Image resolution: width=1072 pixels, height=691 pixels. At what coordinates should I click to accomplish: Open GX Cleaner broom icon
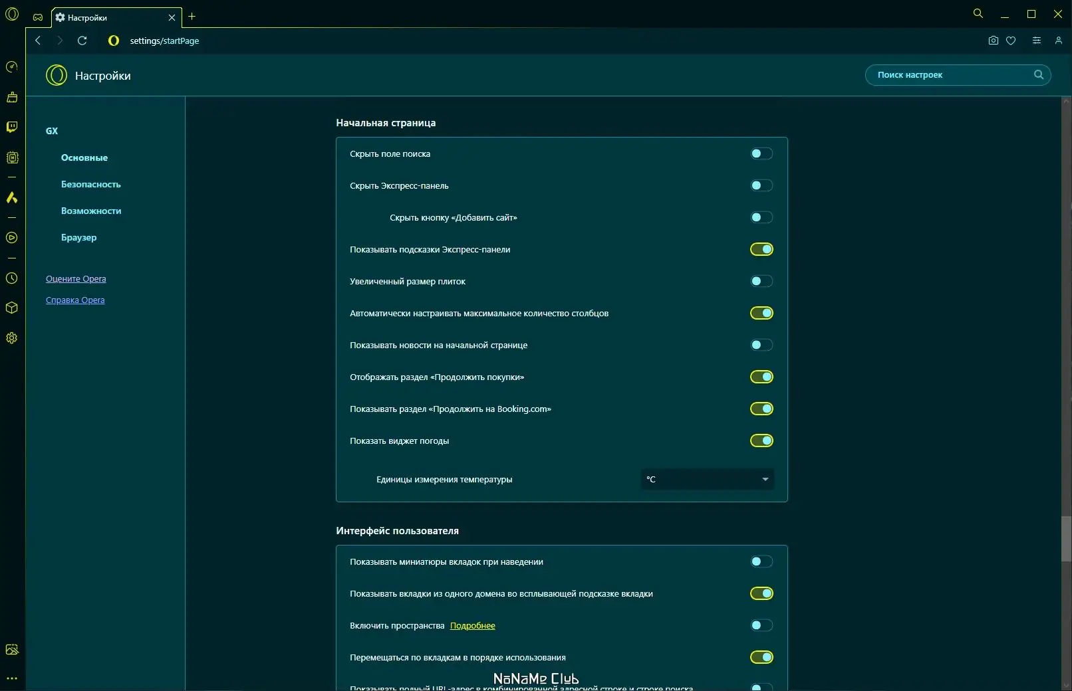click(x=12, y=97)
